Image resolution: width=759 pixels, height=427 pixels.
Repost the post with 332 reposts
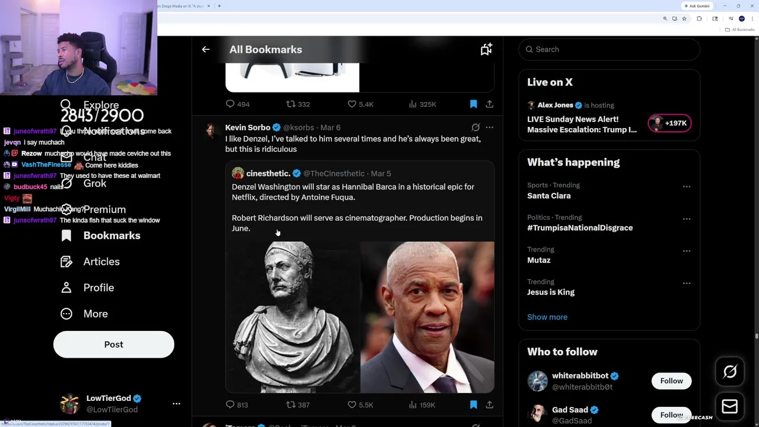(x=298, y=104)
